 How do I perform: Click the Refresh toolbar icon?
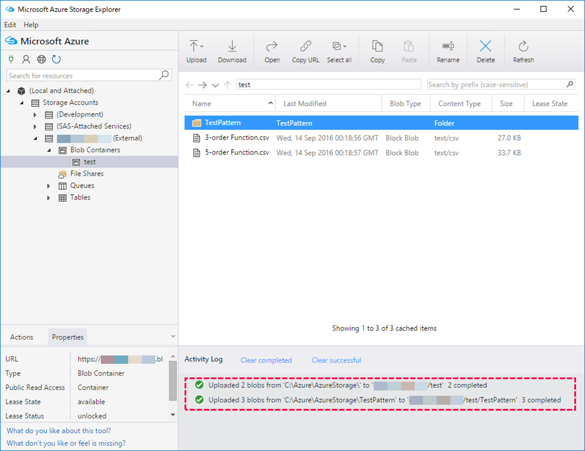523,46
